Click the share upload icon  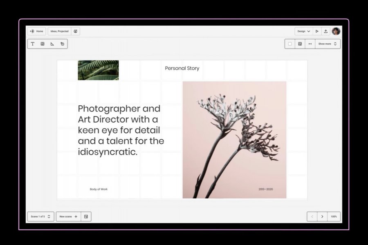point(326,31)
